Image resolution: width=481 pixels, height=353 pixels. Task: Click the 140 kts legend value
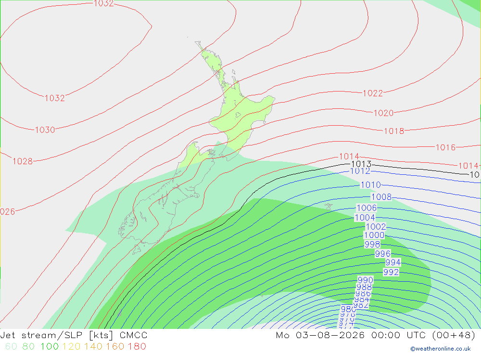click(x=93, y=346)
